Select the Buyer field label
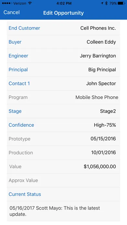This screenshot has height=225, width=127. click(15, 42)
